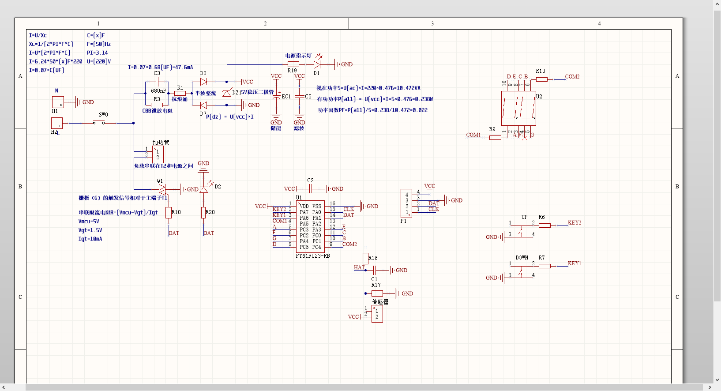721x391 pixels.
Task: Click the FT61F023-RB chip part label
Action: [x=312, y=256]
